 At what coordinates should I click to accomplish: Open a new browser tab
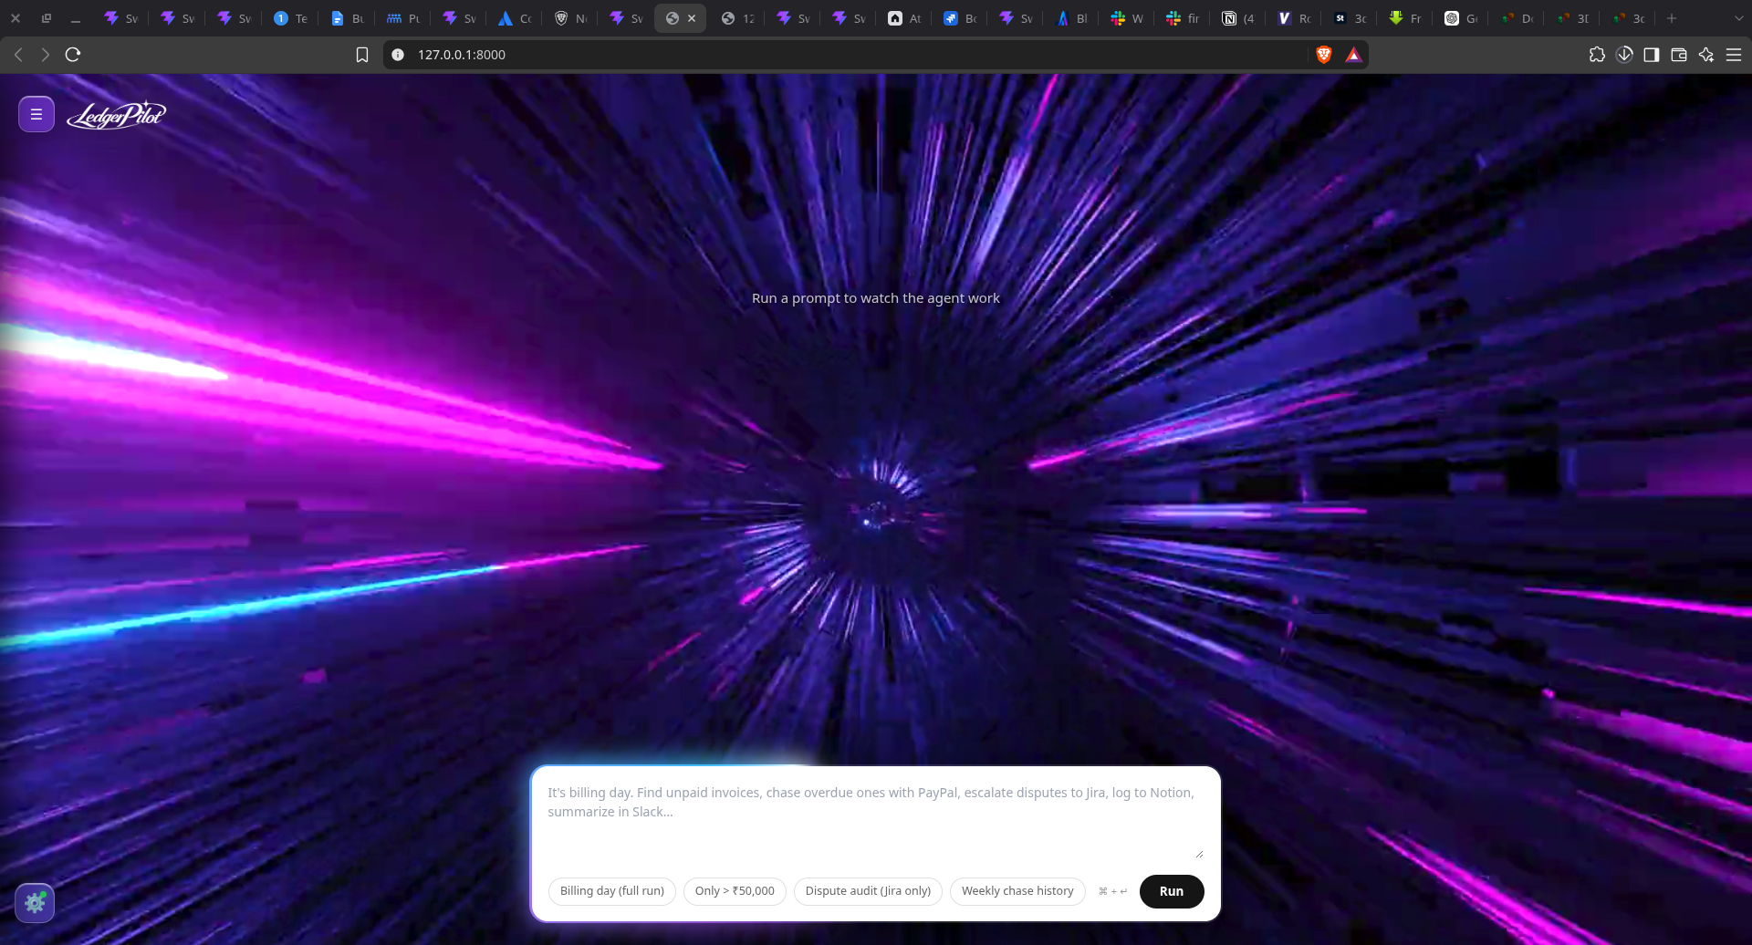tap(1672, 18)
